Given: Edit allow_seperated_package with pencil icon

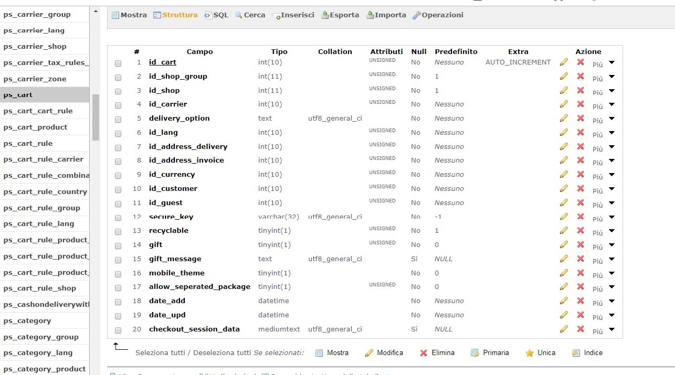Looking at the screenshot, I should pyautogui.click(x=564, y=286).
